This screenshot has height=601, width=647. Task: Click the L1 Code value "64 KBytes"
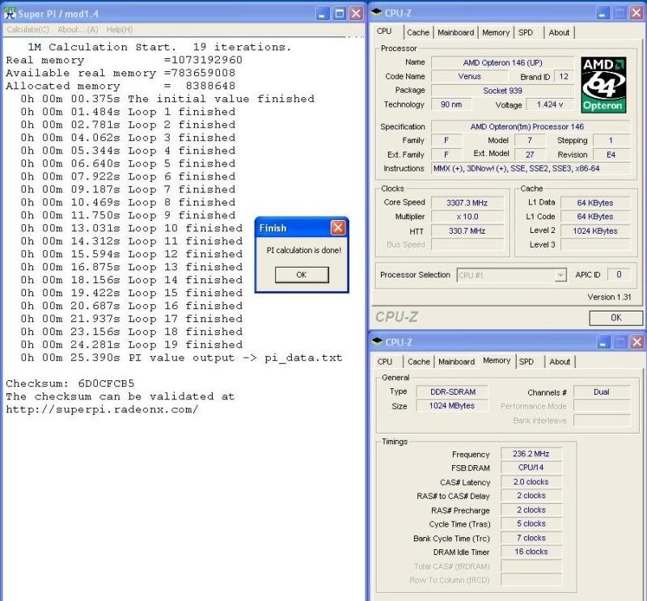pos(595,217)
